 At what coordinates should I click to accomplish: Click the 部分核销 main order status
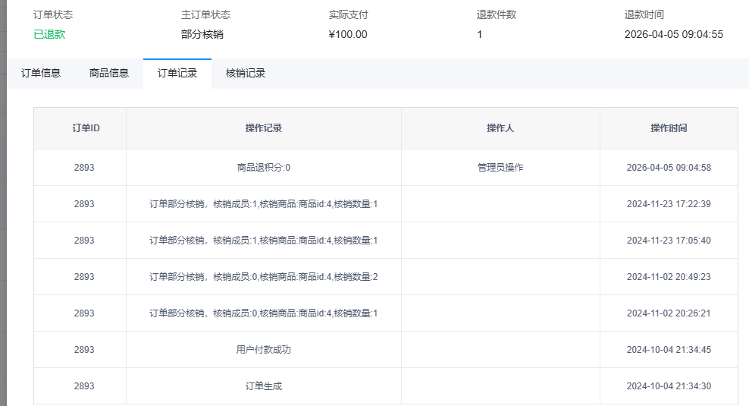tap(202, 34)
